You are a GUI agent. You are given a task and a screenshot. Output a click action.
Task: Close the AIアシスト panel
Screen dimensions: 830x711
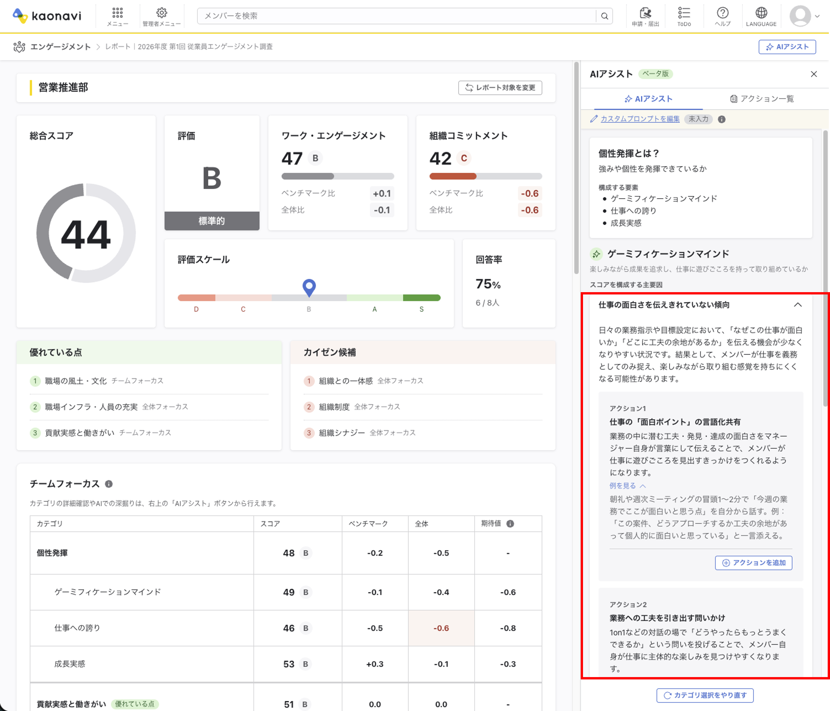pyautogui.click(x=814, y=74)
